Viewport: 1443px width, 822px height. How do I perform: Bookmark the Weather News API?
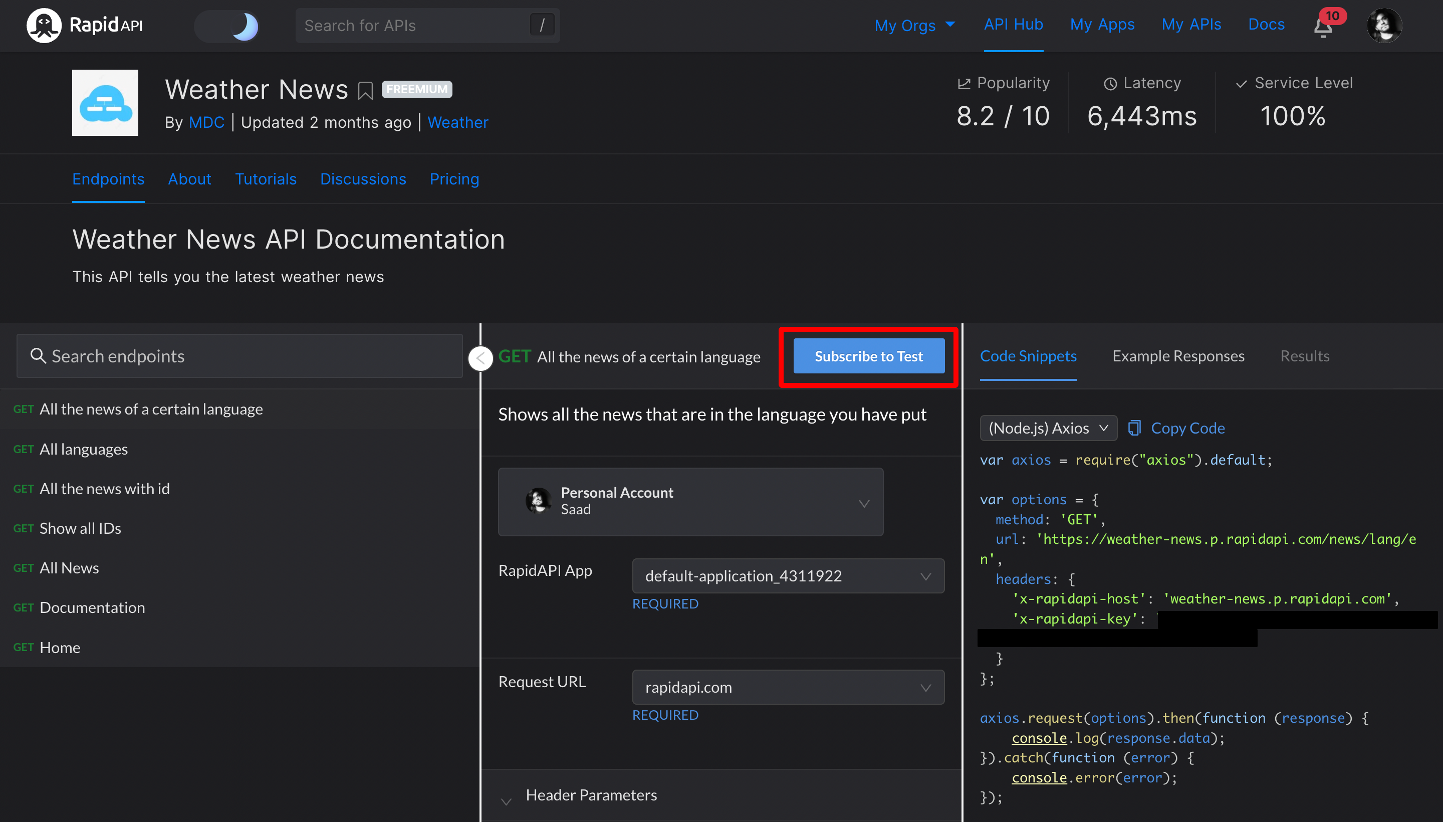coord(365,90)
